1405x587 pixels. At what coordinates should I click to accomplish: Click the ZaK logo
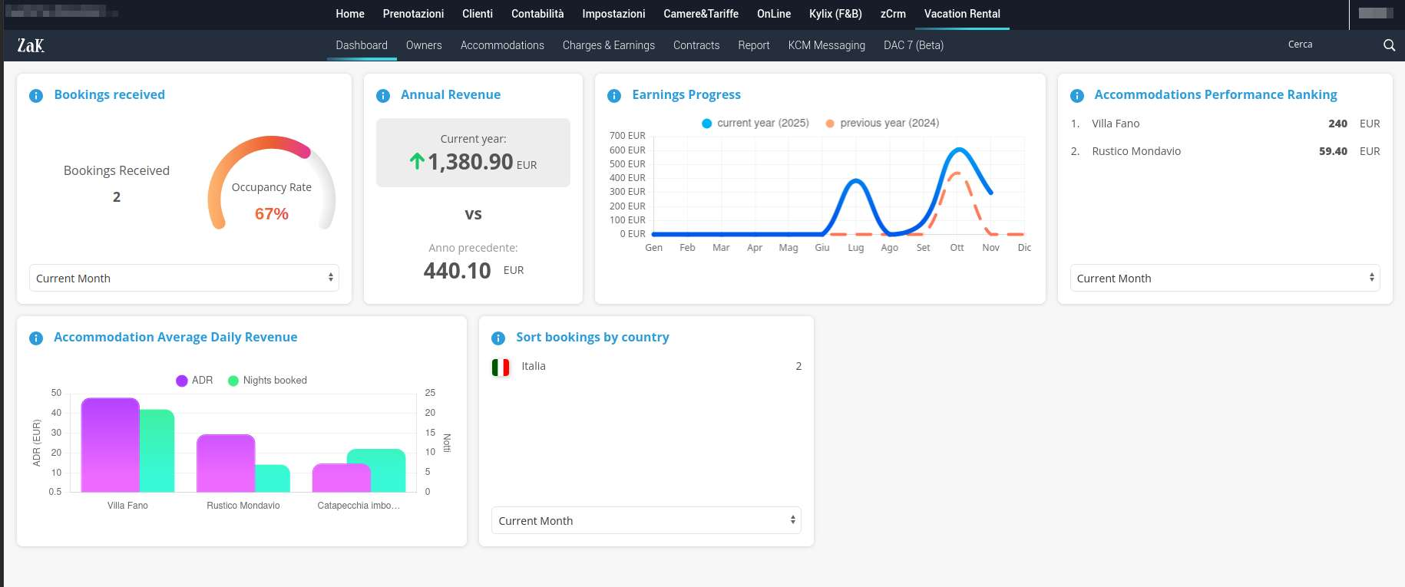[31, 46]
